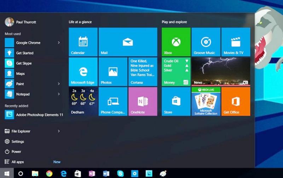283x178 pixels.
Task: Open Settings gear on the taskbar
Action: (135, 173)
